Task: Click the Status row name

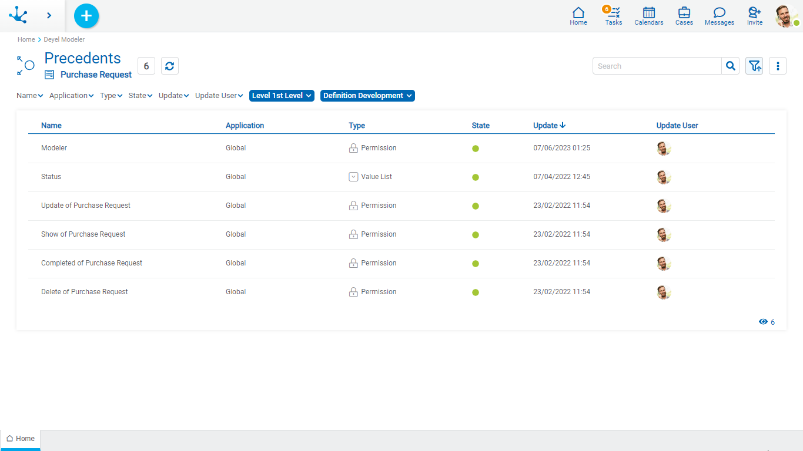Action: click(51, 177)
